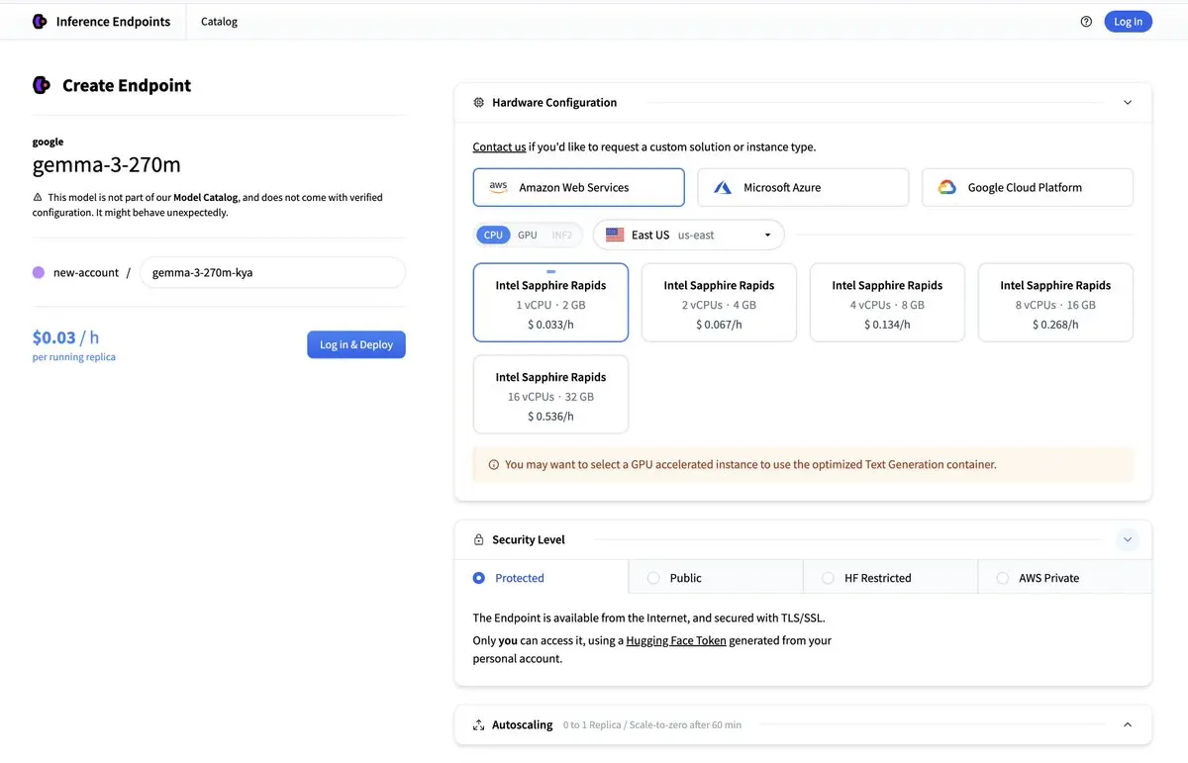Choose Amazon Web Services provider
The image size is (1188, 763).
click(579, 187)
